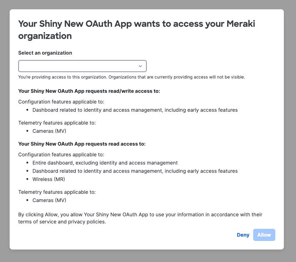Viewport: 296px width, 262px height.
Task: Click the chevron arrow in the organization combo box
Action: click(140, 66)
